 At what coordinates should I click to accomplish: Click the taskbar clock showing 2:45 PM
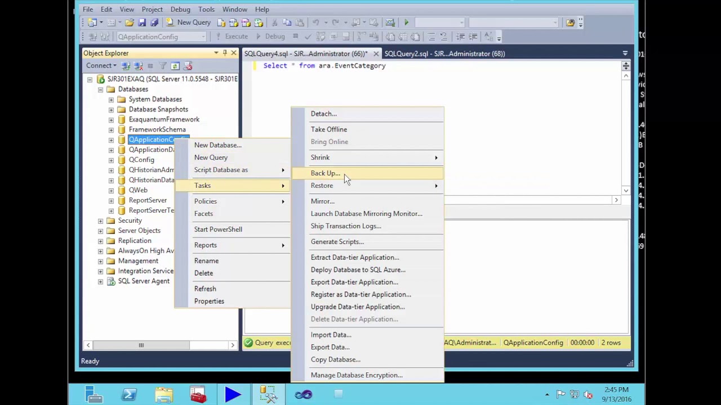616,394
